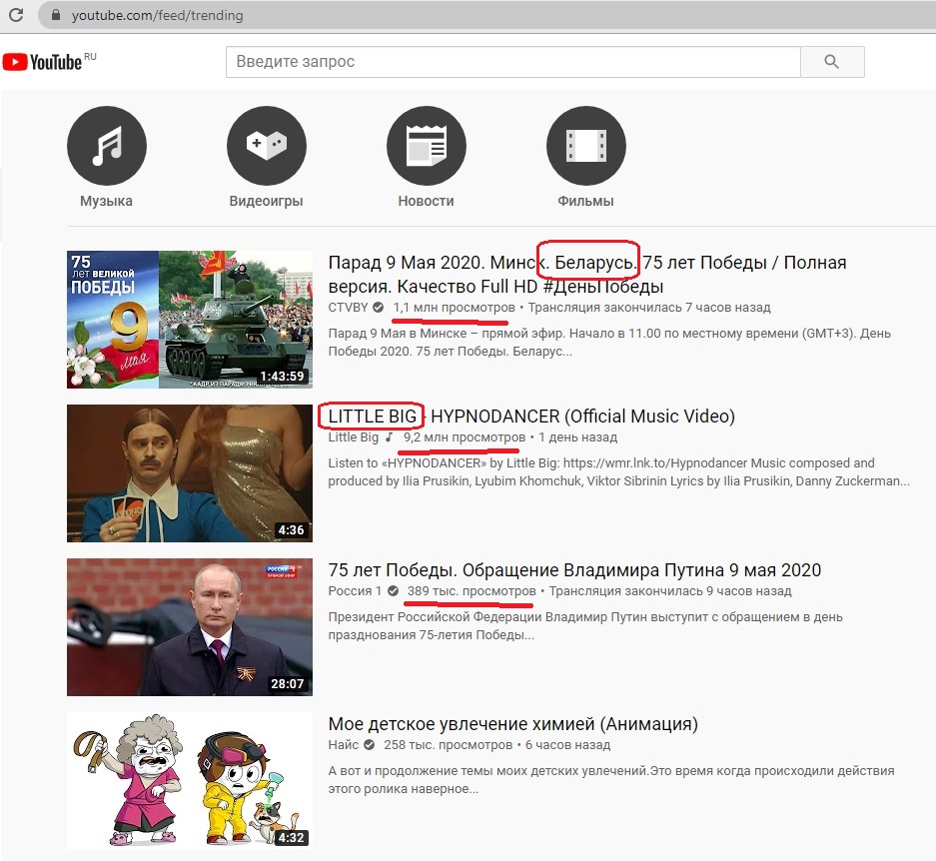Click description 'А вот и продолжение темы'
The width and height of the screenshot is (936, 861).
611,780
